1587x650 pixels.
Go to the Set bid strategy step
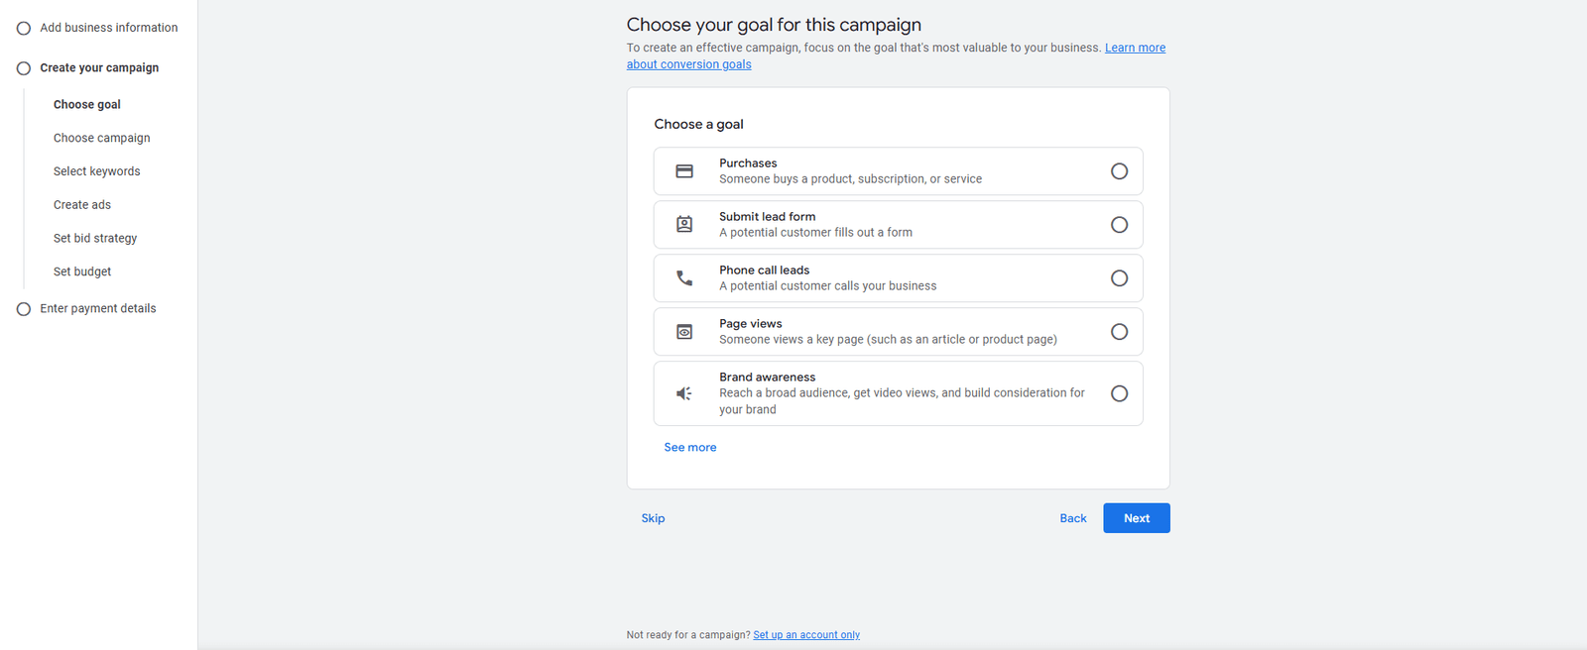coord(95,239)
